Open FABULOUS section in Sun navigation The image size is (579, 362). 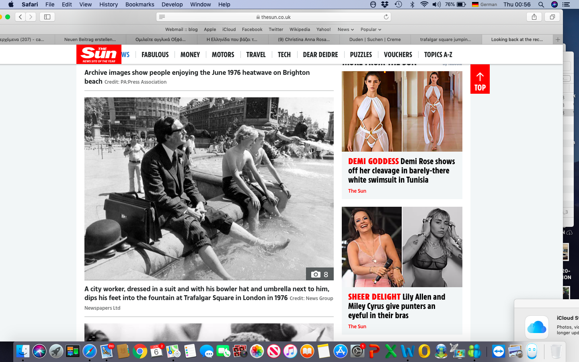tap(155, 55)
